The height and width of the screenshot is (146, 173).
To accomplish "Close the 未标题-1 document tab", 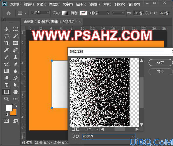I will (80, 22).
